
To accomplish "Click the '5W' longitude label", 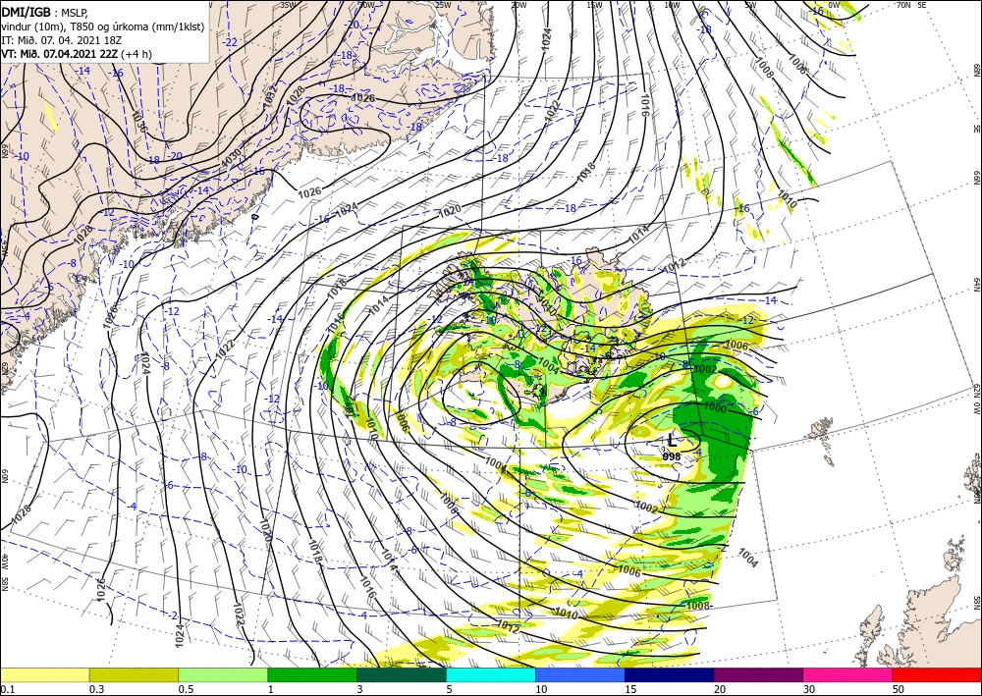I will [750, 5].
